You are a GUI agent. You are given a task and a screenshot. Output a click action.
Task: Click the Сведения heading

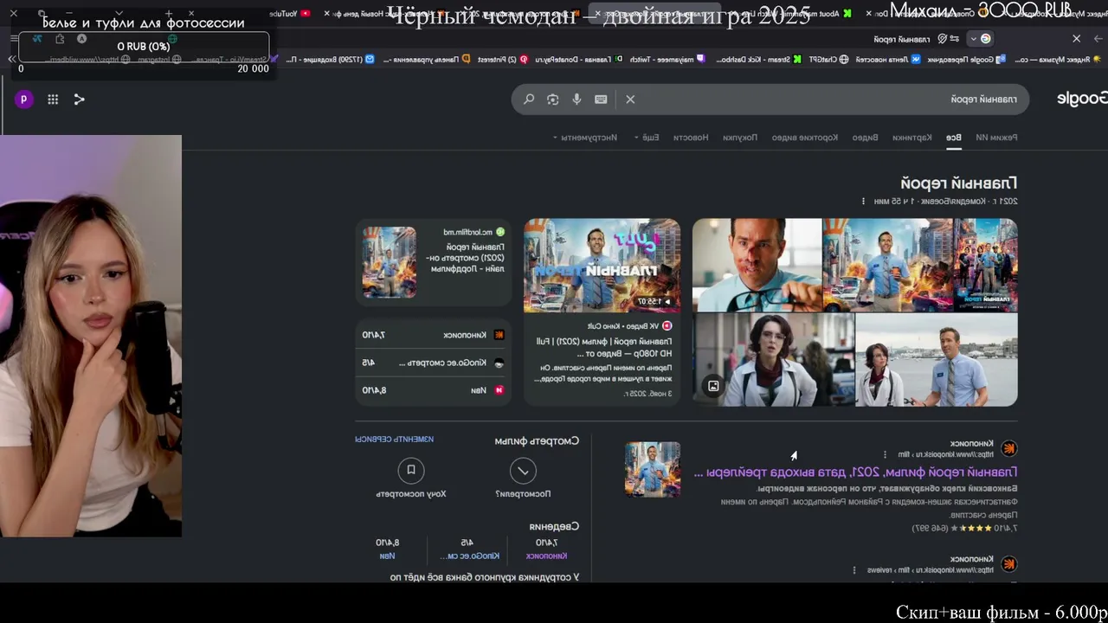554,526
